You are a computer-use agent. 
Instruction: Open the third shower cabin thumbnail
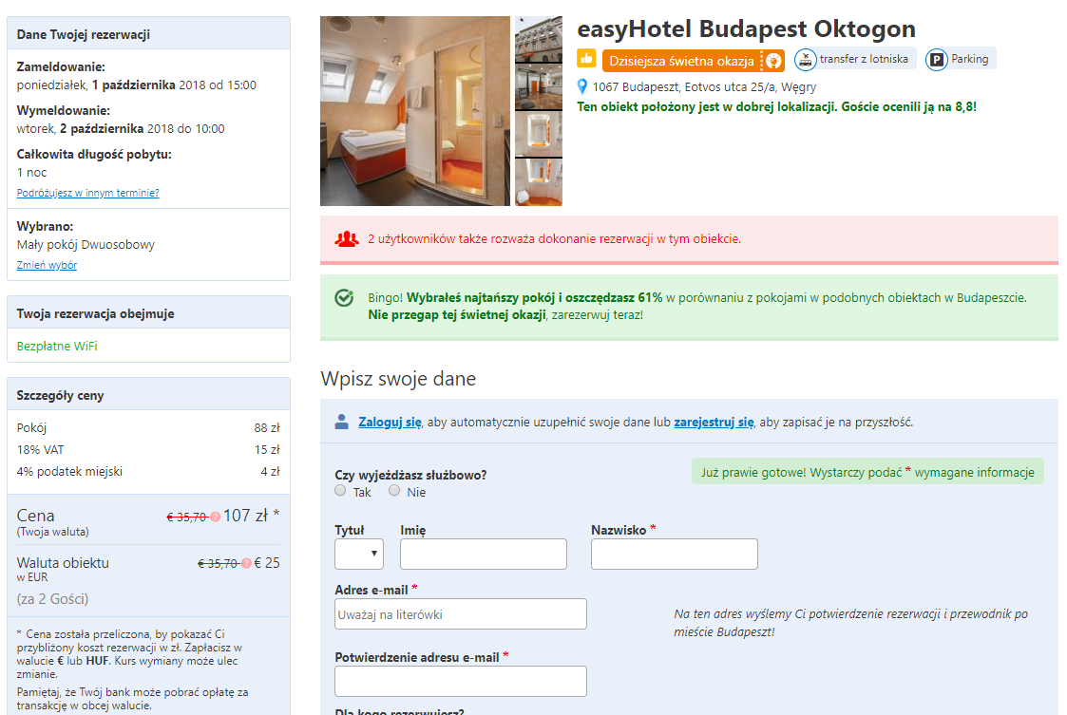click(x=539, y=134)
